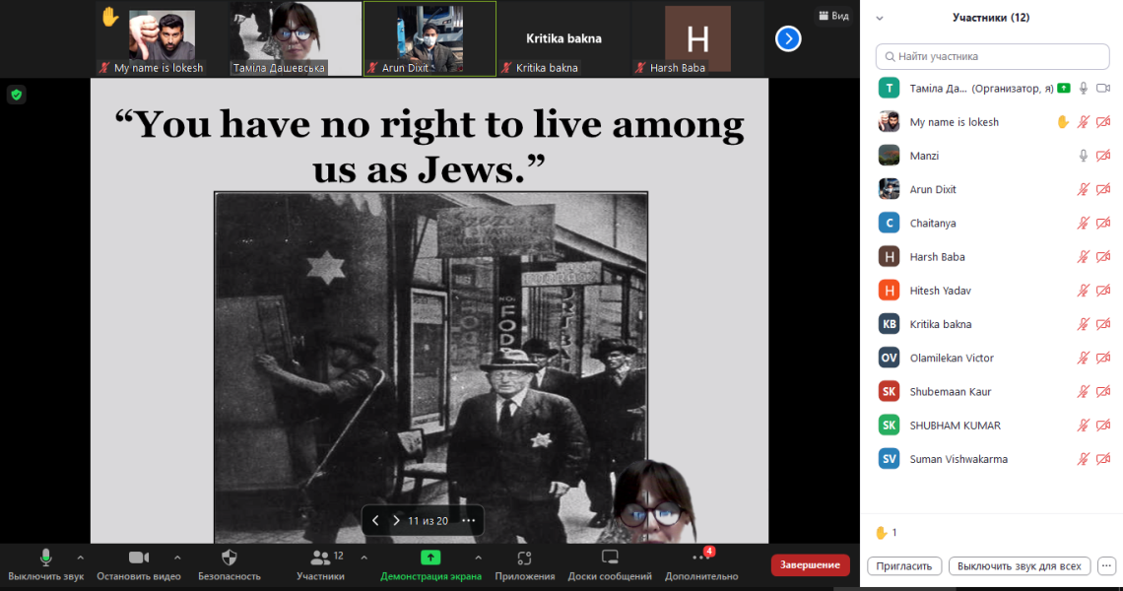
Task: Select SHUBHAM KUMAR in participants list
Action: [x=992, y=425]
